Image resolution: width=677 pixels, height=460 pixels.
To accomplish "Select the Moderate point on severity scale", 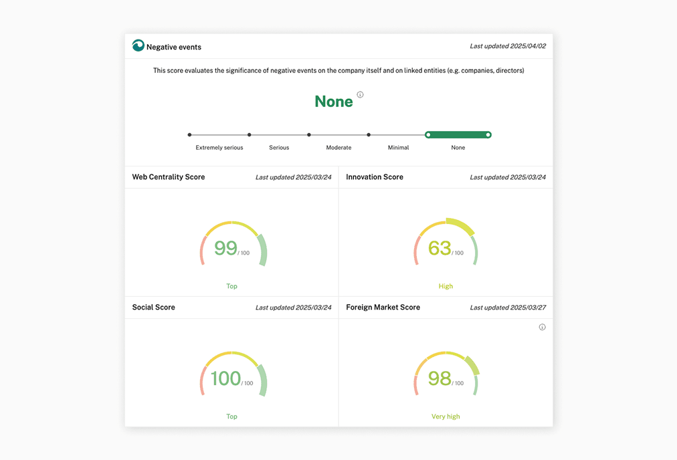I will [309, 135].
